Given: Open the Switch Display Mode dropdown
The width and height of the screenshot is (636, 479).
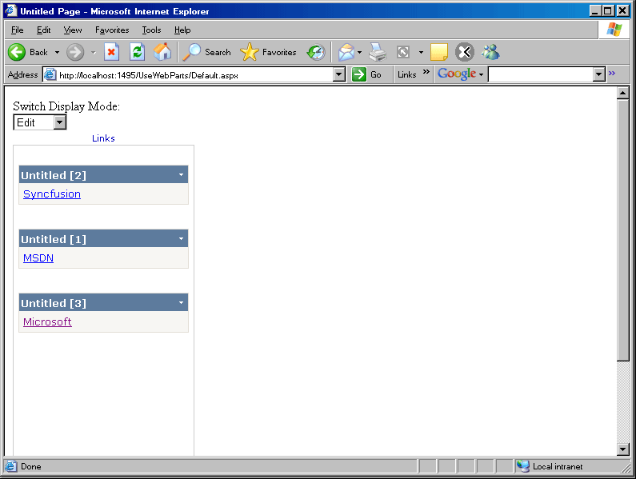Looking at the screenshot, I should coord(59,122).
